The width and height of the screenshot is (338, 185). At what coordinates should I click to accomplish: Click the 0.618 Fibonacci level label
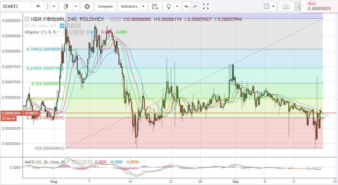click(45, 68)
